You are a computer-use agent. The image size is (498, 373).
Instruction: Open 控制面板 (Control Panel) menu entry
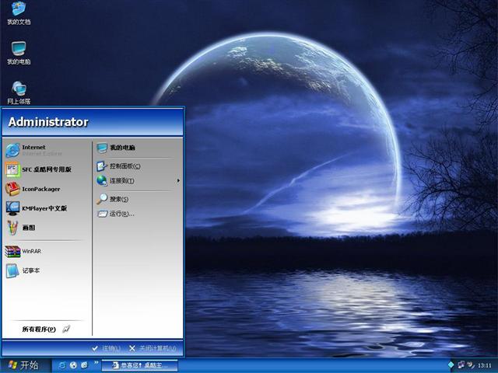coord(123,166)
